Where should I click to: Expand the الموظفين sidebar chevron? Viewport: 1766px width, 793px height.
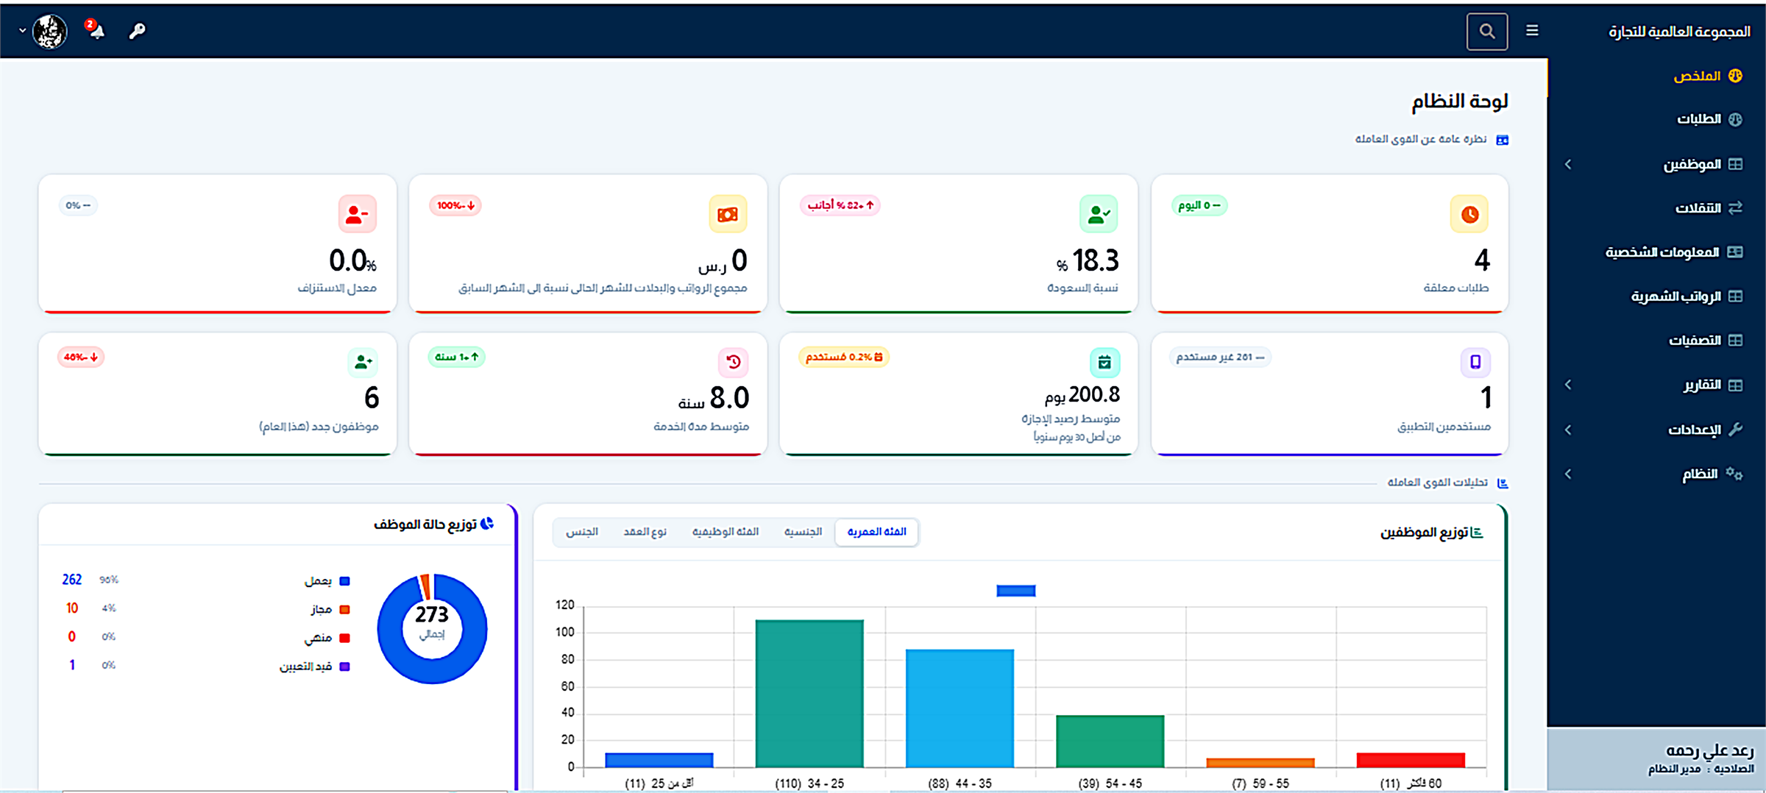(1568, 164)
